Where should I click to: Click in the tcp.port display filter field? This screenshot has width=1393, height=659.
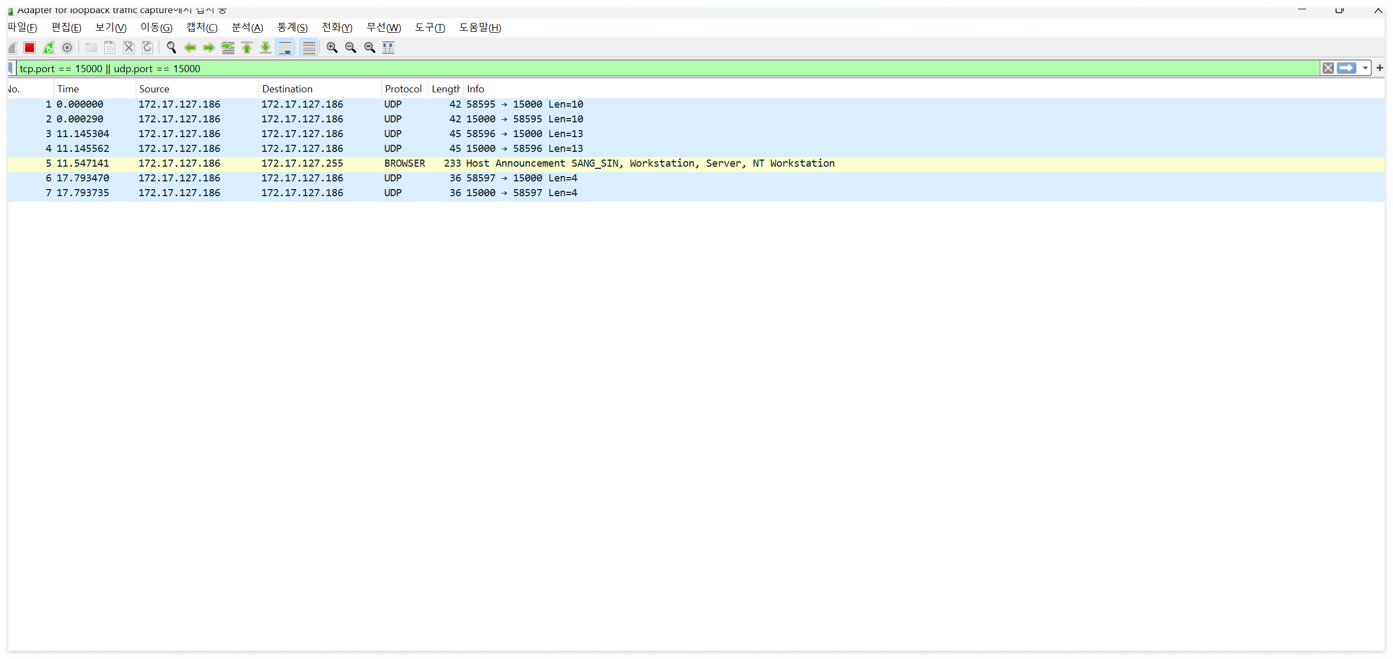[x=656, y=69]
